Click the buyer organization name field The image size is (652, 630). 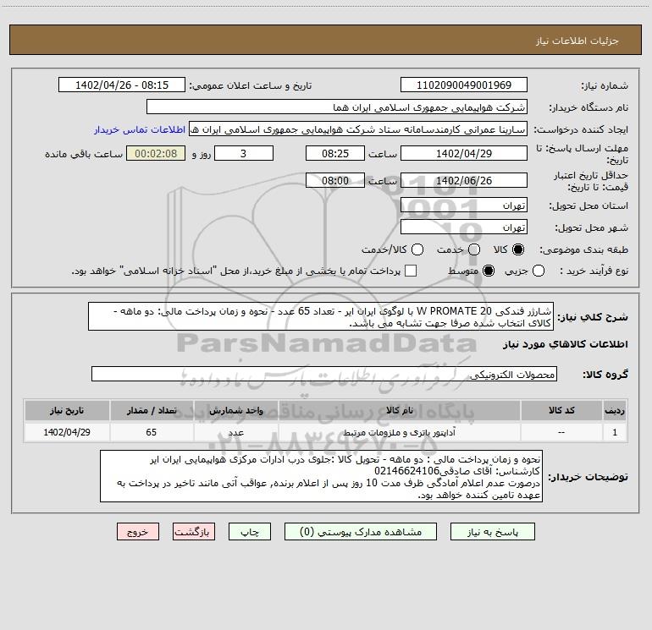pyautogui.click(x=337, y=107)
